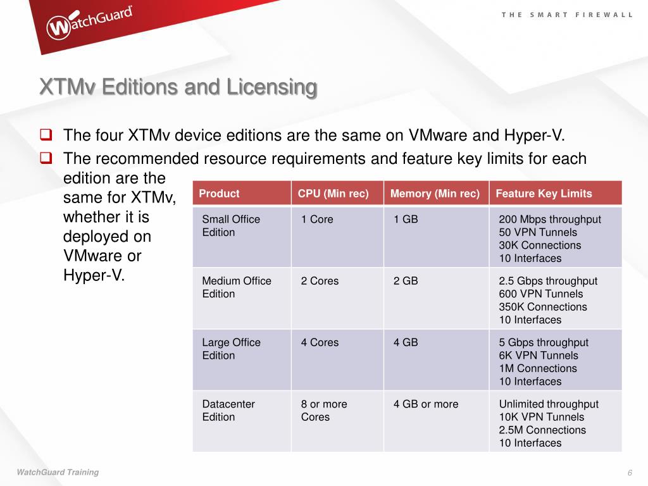Image resolution: width=648 pixels, height=486 pixels.
Task: Select the 'Medium Office Edition' cell
Action: [x=242, y=299]
